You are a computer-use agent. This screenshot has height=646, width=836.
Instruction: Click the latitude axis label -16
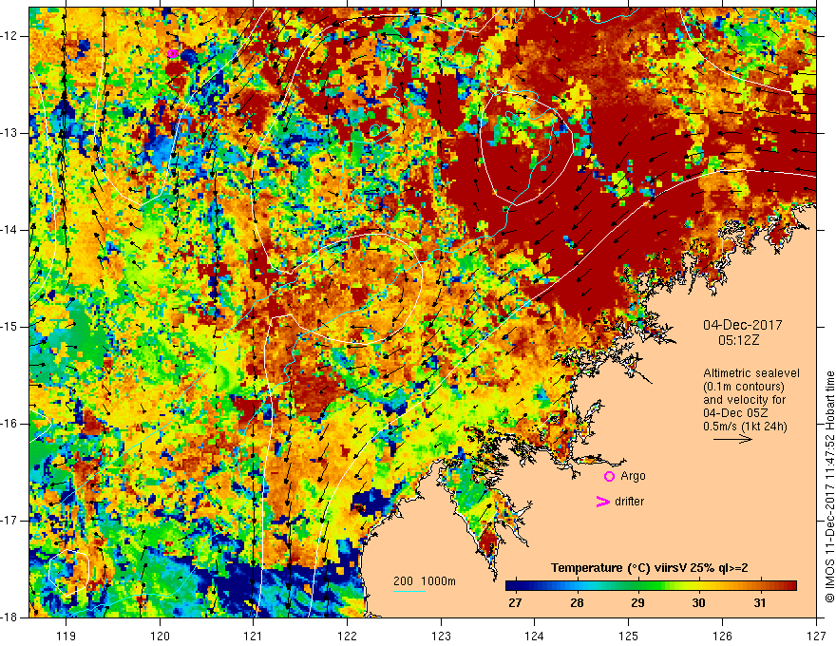click(x=10, y=424)
